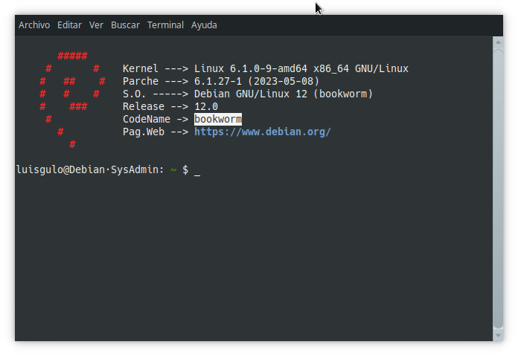
Task: Click the luisgulo@Debian·SysAdmin prompt text
Action: tap(87, 169)
